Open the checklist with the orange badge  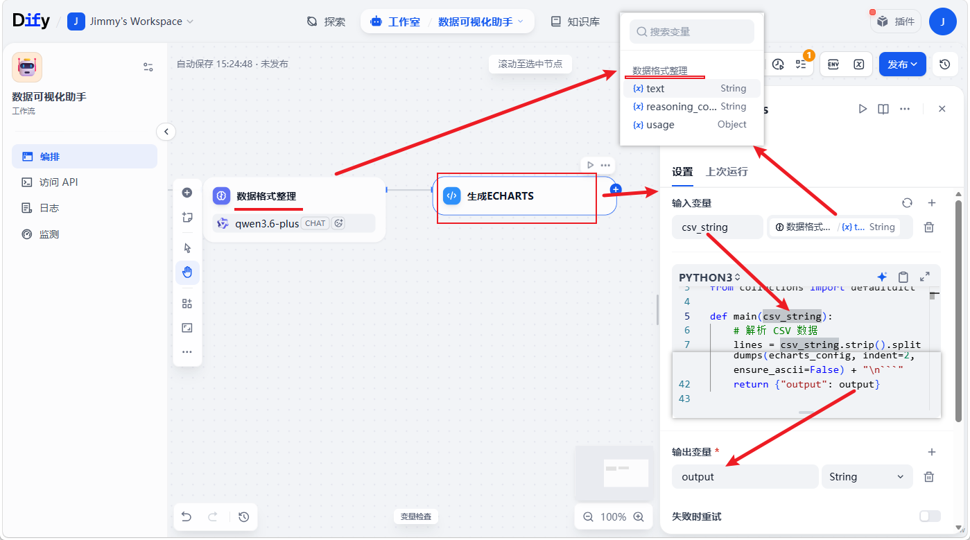coord(801,64)
